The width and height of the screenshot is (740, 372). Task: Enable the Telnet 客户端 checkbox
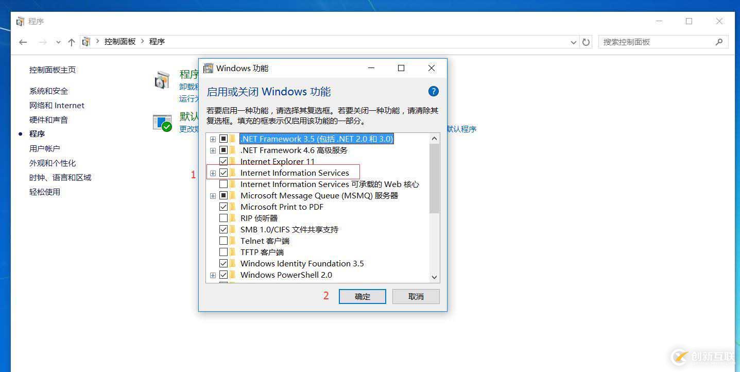pos(223,241)
